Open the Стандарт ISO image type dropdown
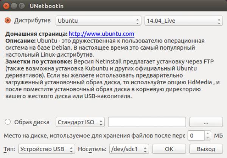Screen dimensions: 227x158 point(80,122)
